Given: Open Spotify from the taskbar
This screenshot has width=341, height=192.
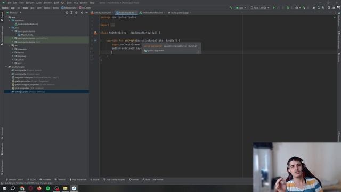Looking at the screenshot, I should click(x=48, y=188).
